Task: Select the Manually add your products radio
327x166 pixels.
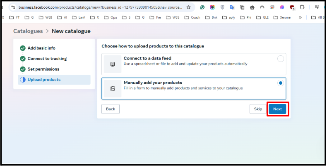Action: tap(281, 83)
